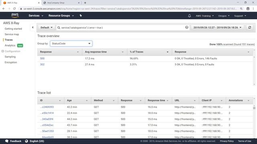Open the Support dropdown
Image resolution: width=257 pixels, height=144 pixels.
click(240, 16)
